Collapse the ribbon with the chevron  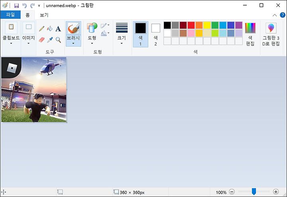[275, 15]
